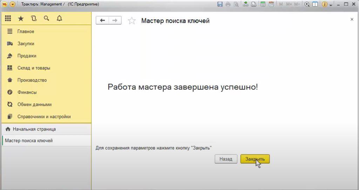359x190 pixels.
Task: Expand the dropdown arrow beside info icon
Action: coord(331,5)
